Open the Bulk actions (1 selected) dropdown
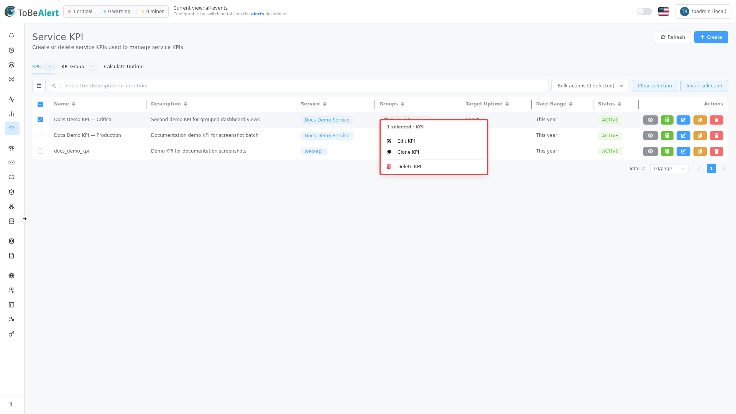The width and height of the screenshot is (736, 414). tap(590, 86)
